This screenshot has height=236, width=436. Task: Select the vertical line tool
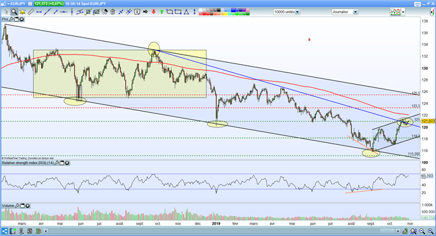pyautogui.click(x=72, y=12)
